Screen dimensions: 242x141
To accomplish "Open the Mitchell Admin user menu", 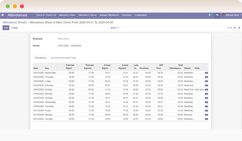I will click(x=232, y=15).
